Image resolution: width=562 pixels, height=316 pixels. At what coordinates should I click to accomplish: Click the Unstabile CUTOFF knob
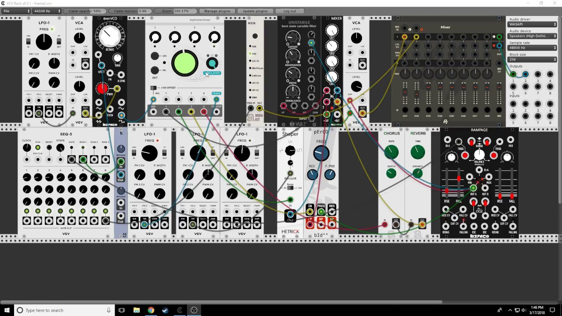click(x=293, y=39)
